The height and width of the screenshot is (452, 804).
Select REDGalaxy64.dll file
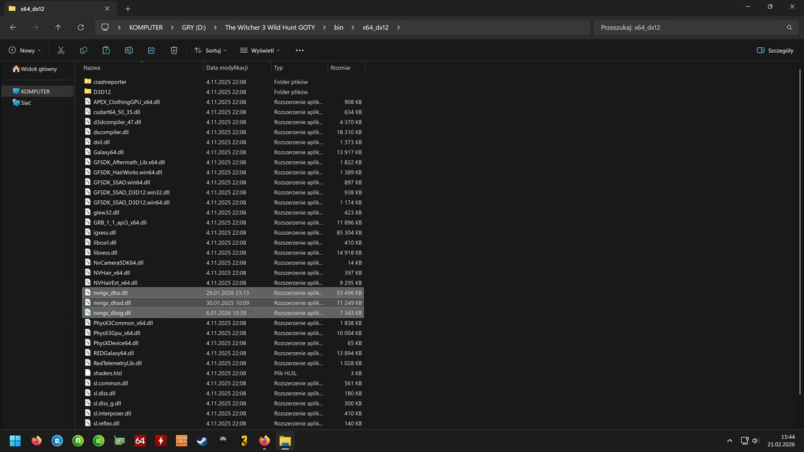[x=223, y=353]
